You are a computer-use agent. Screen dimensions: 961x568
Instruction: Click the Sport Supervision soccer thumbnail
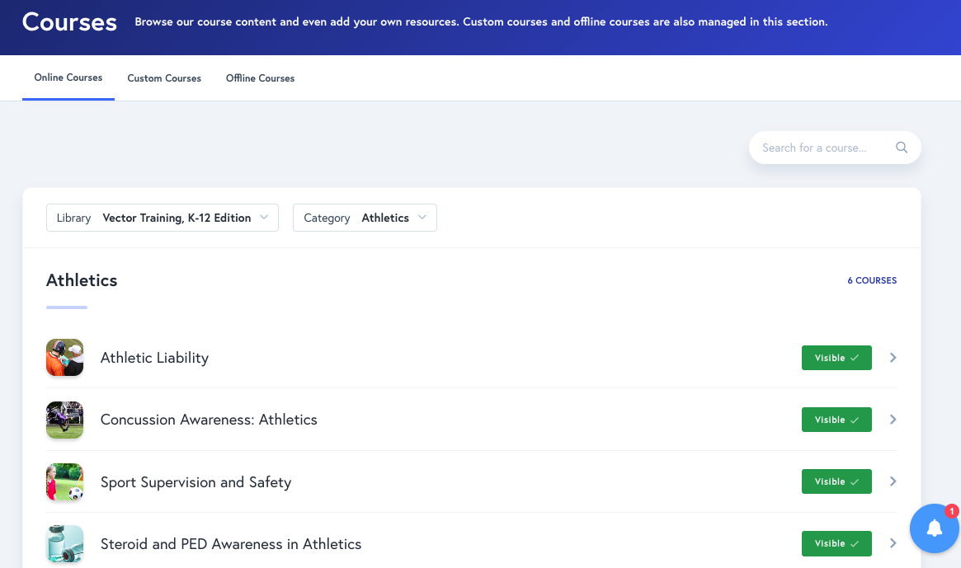click(64, 482)
